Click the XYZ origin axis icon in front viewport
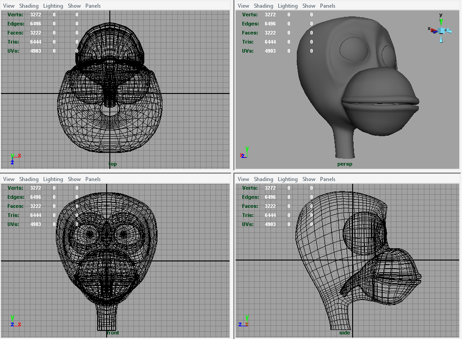 (x=15, y=321)
